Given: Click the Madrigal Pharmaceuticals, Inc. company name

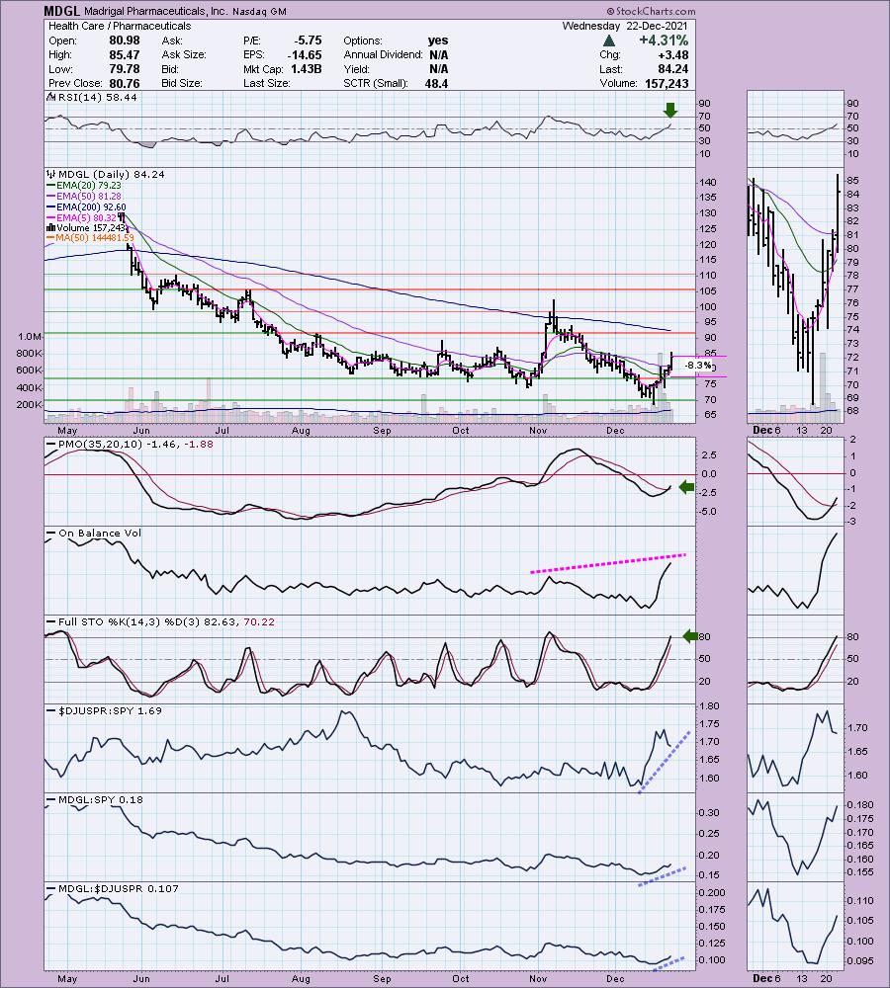Looking at the screenshot, I should pyautogui.click(x=155, y=11).
